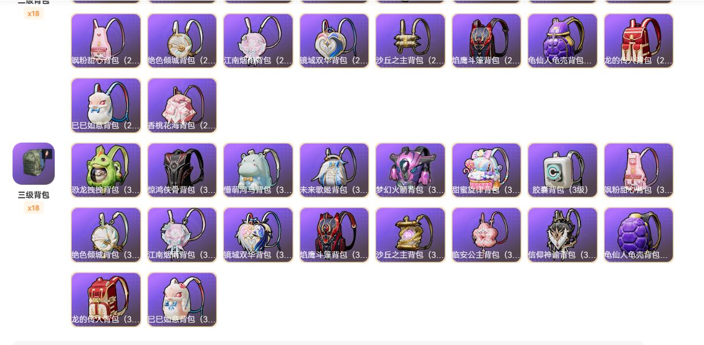The image size is (704, 345).
Task: Select the level 2 飒粉甜心背包 pink backpack
Action: tap(106, 40)
